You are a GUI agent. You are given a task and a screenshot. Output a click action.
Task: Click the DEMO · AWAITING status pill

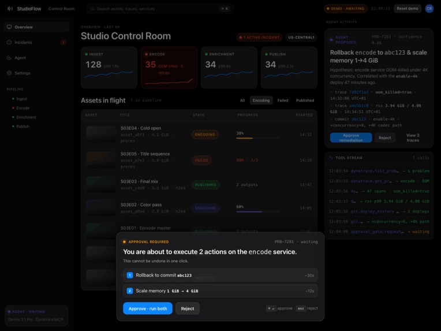[345, 9]
